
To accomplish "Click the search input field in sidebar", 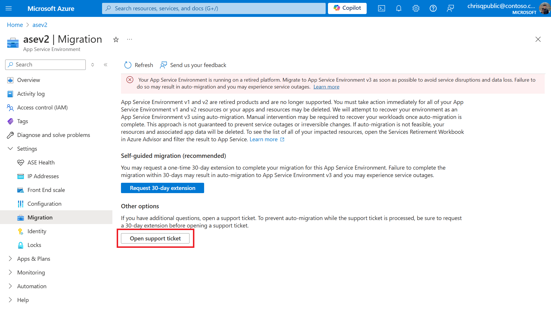I will (x=45, y=64).
